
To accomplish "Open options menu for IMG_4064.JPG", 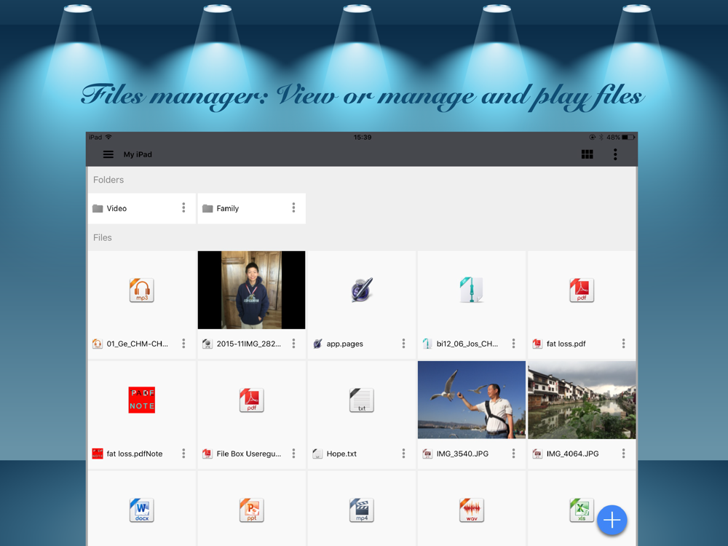I will coord(624,454).
